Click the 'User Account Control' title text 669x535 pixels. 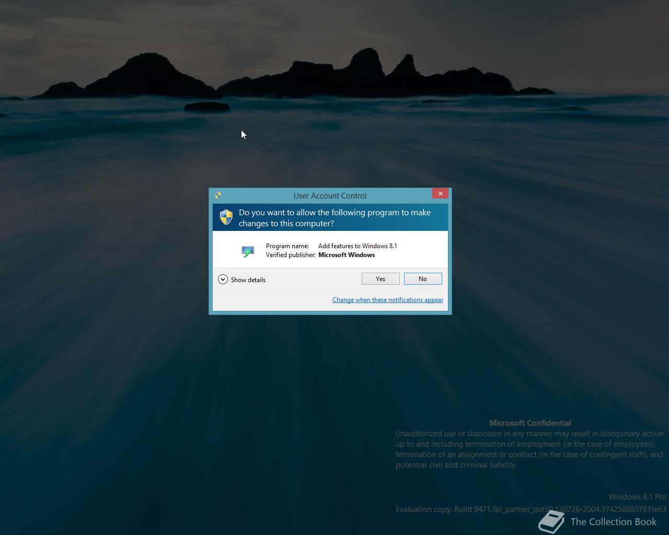click(x=330, y=196)
